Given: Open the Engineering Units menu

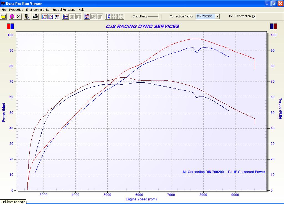Looking at the screenshot, I should pos(37,10).
